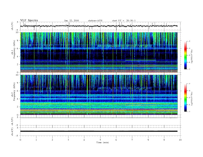This screenshot has height=157, width=203.
Task: Click the ch.4 thick black waveform band
Action: (99, 131)
